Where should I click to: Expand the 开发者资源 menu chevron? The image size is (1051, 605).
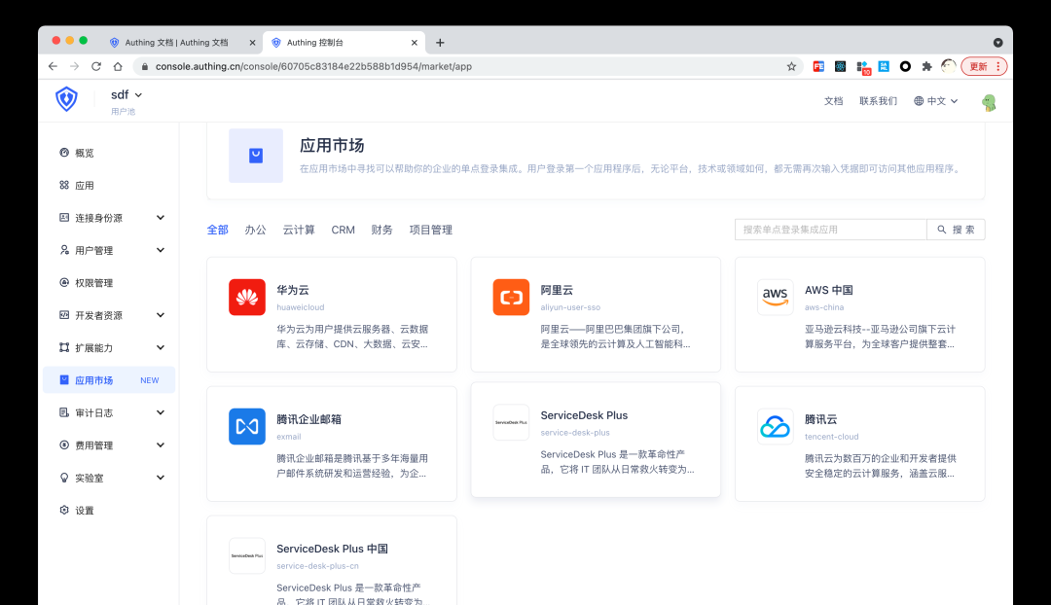161,315
